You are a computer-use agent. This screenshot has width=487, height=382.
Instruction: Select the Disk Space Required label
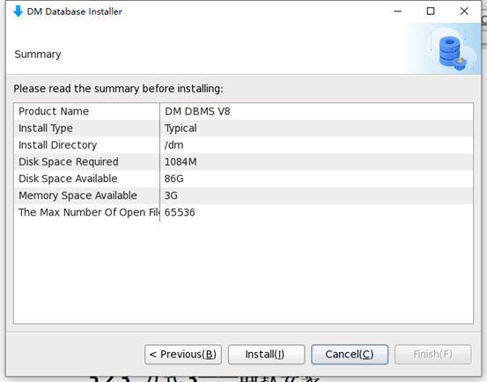click(69, 162)
